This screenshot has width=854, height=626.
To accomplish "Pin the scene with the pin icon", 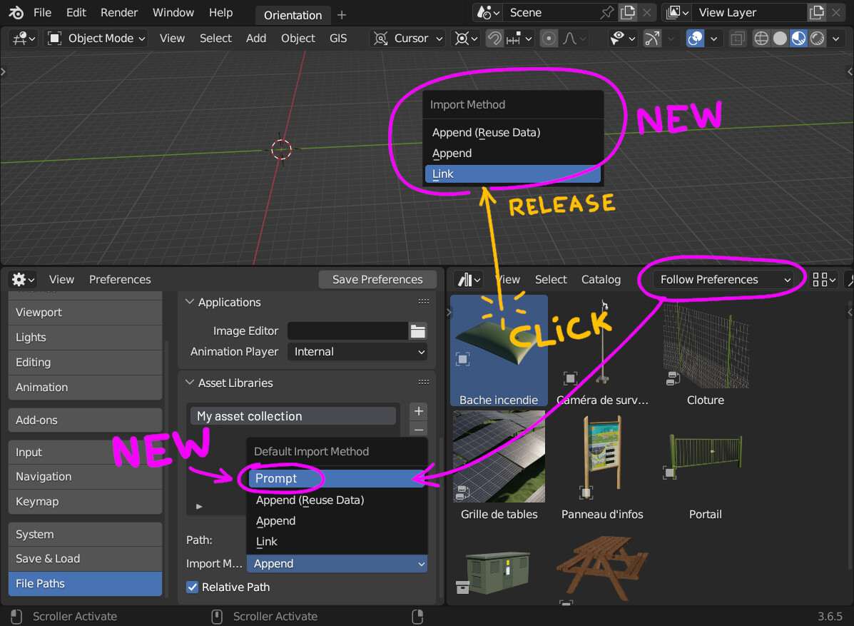I will click(606, 13).
